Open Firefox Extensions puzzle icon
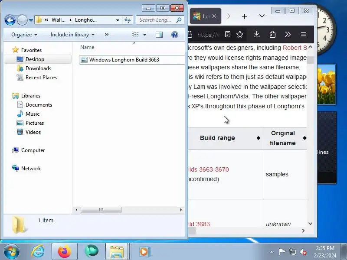This screenshot has width=347, height=260. pyautogui.click(x=272, y=34)
